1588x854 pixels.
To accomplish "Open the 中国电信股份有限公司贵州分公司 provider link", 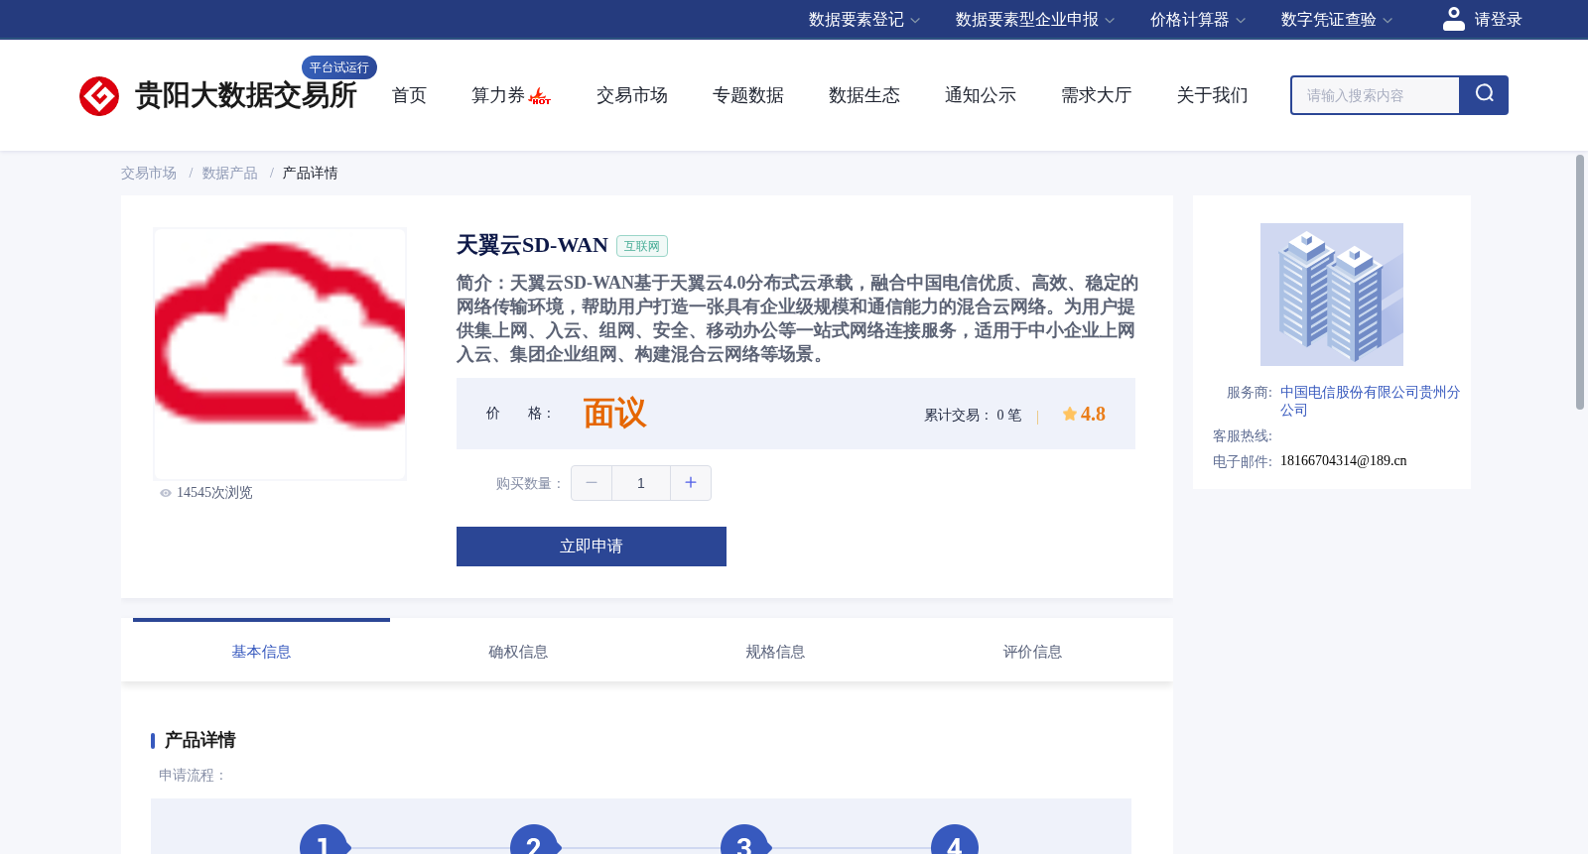I will tap(1370, 401).
